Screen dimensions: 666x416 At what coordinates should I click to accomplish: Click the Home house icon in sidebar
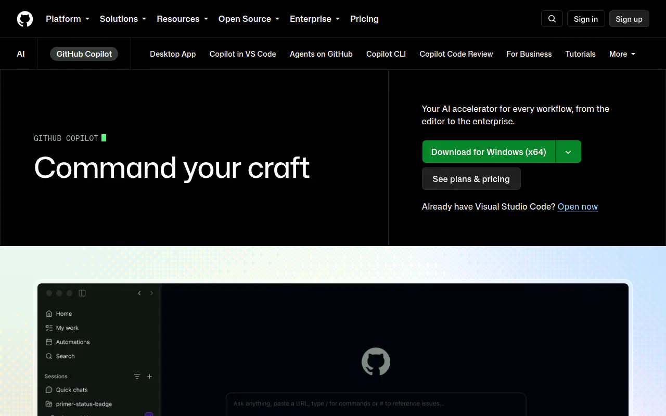pos(49,314)
